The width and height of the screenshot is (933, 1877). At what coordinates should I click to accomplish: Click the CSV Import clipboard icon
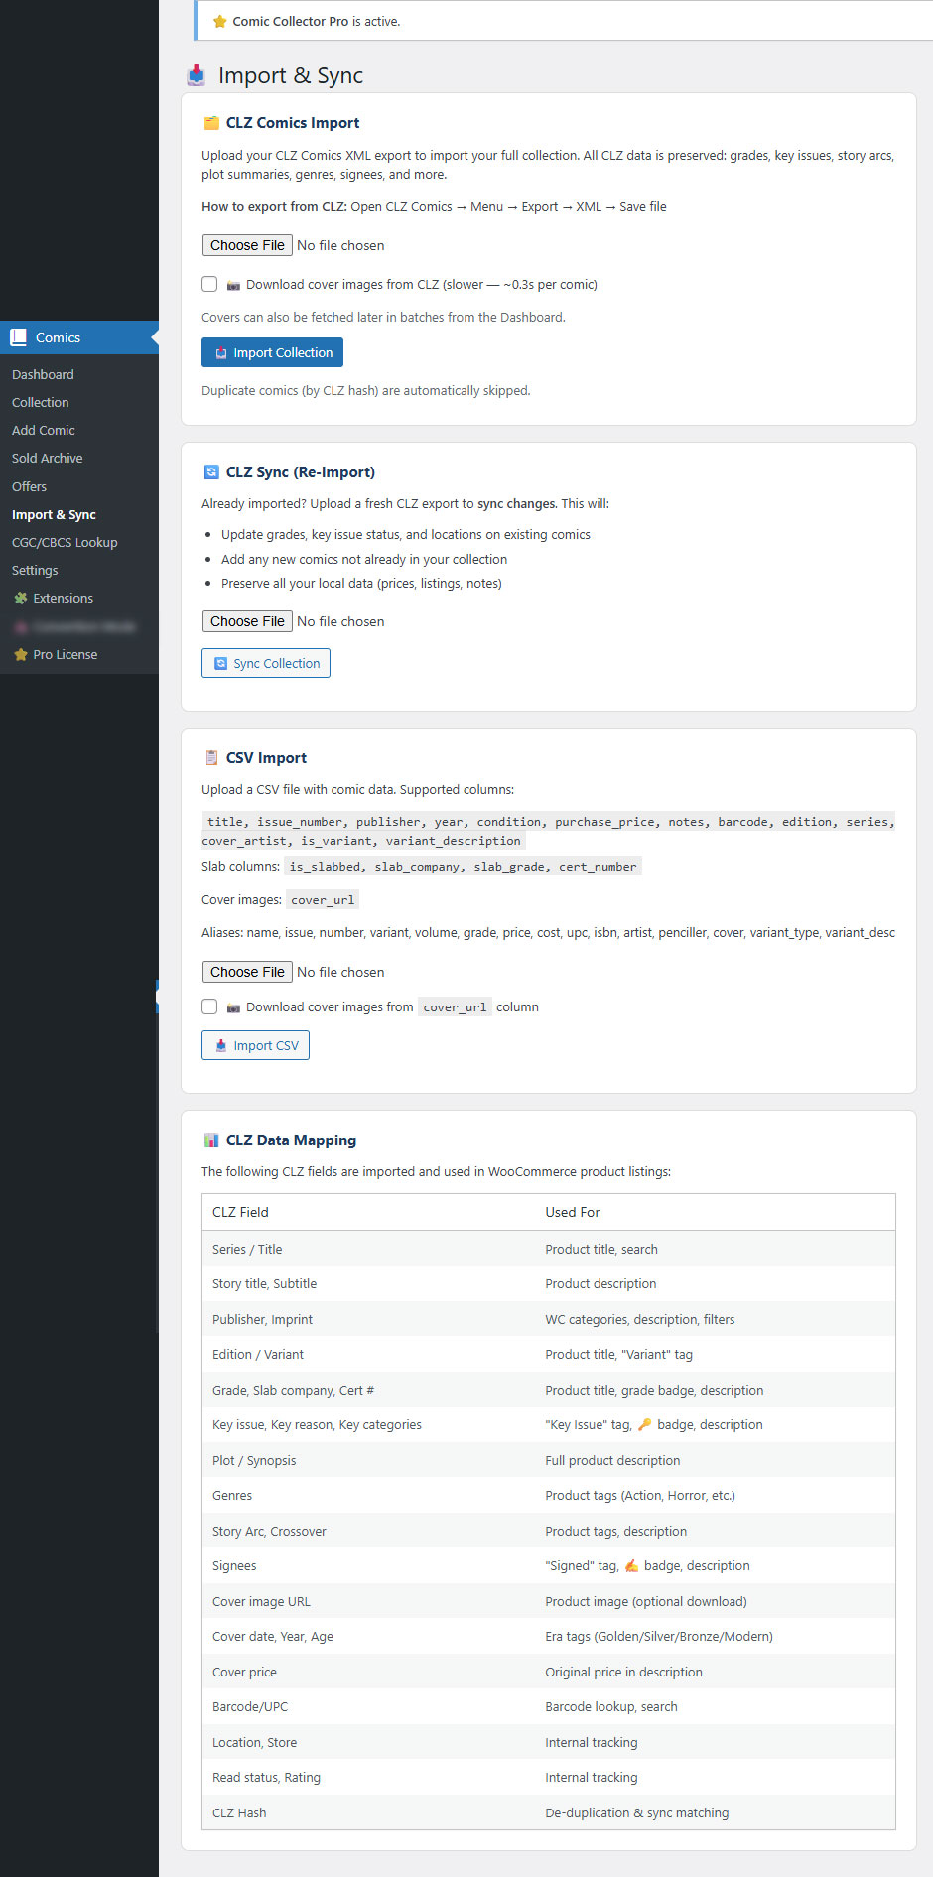click(211, 758)
